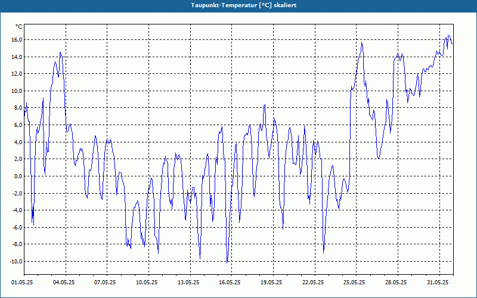Click the 6,0 y-axis label
This screenshot has height=298, width=477.
click(18, 125)
